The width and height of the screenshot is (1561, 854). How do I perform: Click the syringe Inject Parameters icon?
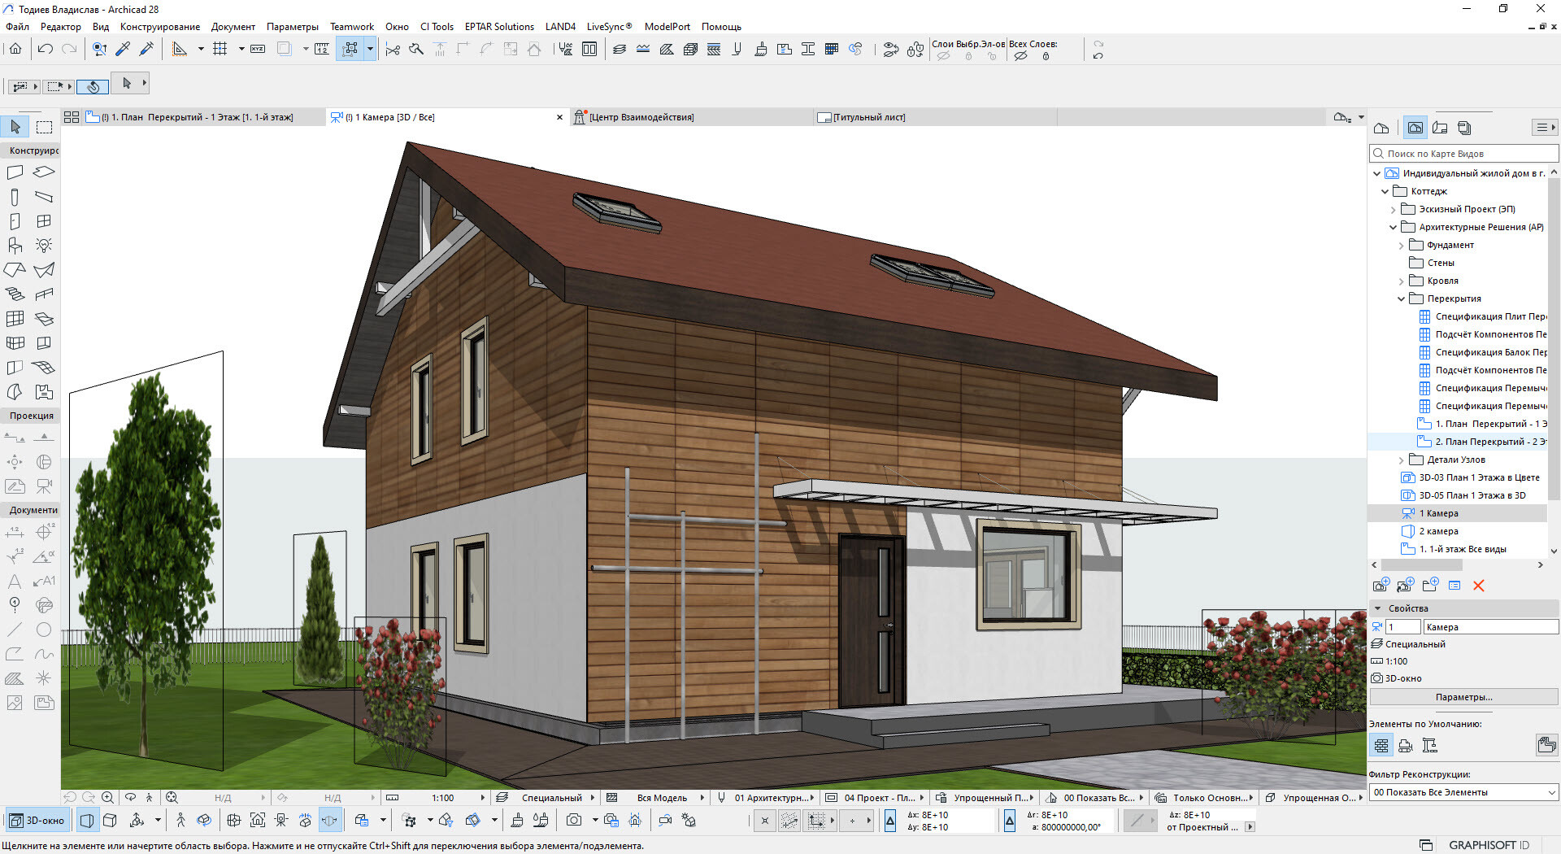point(147,50)
